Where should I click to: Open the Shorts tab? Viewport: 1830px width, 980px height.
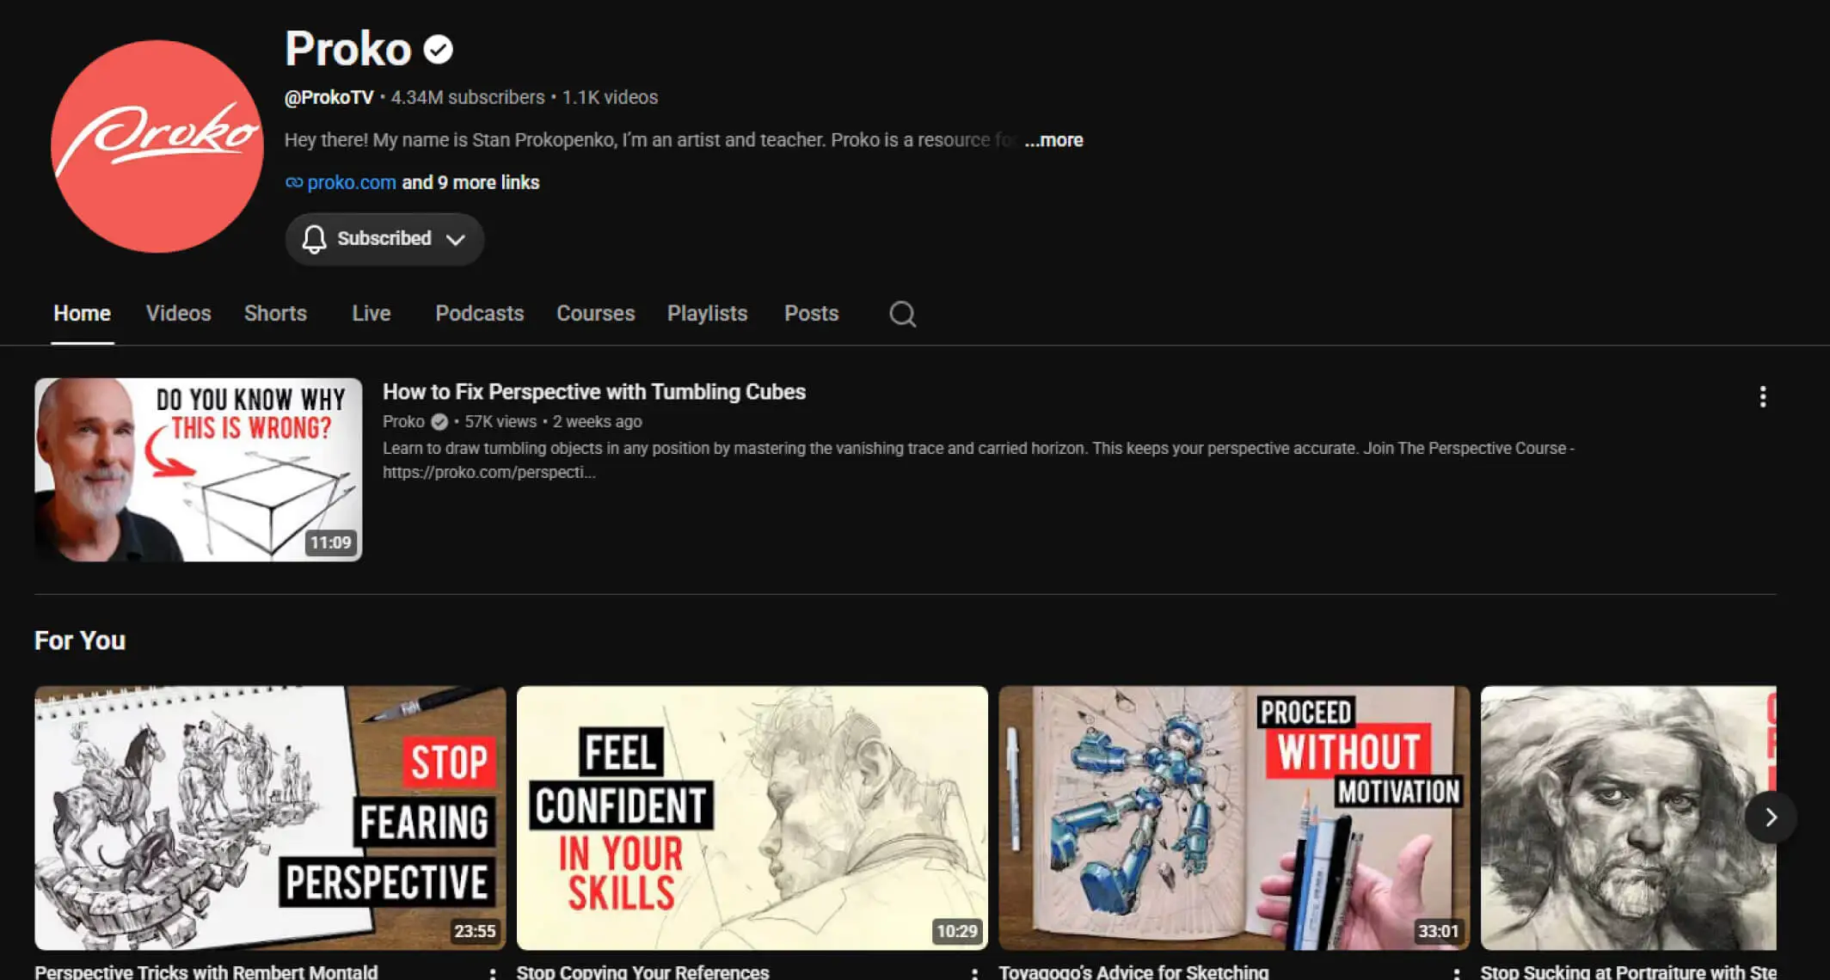pyautogui.click(x=275, y=314)
